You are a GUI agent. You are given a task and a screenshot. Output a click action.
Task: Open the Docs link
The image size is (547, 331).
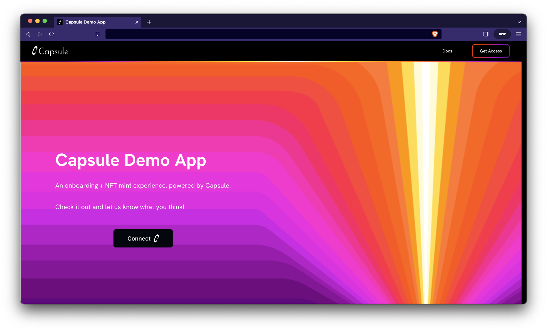(x=447, y=51)
